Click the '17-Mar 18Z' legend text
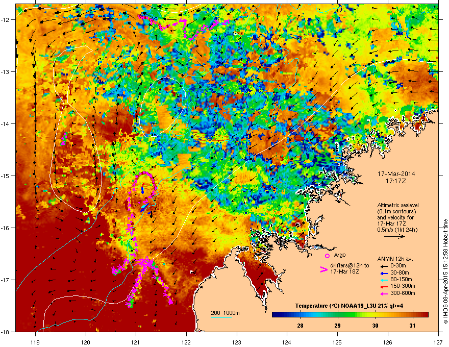Viewport: 449px width, 347px height. click(x=344, y=271)
